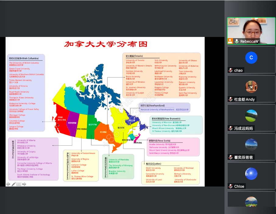Go to the previous slide with the left arrow

(8, 184)
